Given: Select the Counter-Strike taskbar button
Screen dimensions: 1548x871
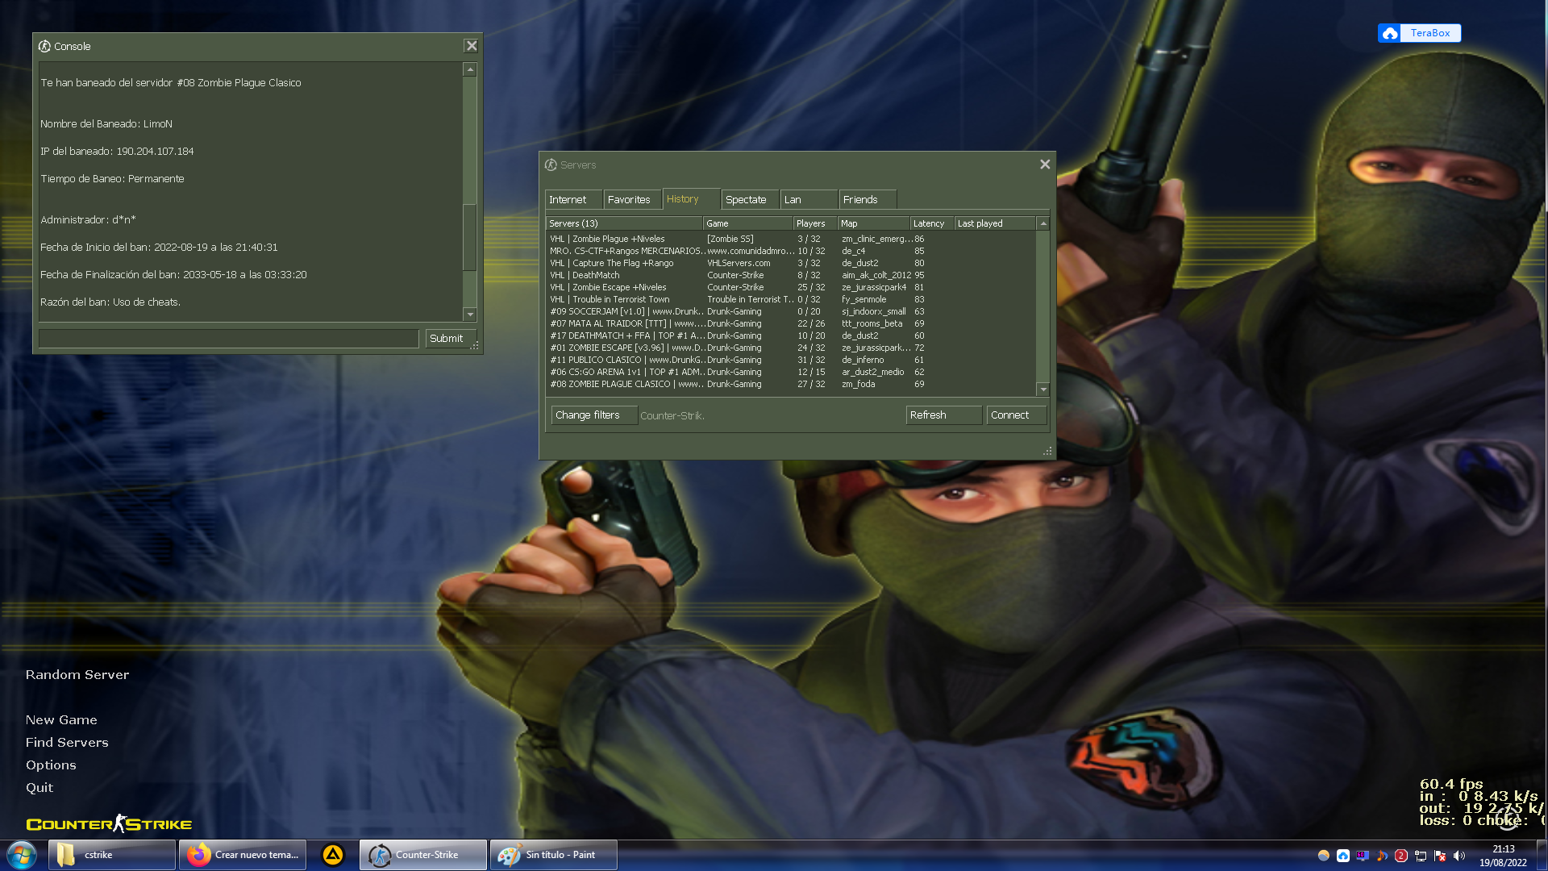Looking at the screenshot, I should coord(423,855).
